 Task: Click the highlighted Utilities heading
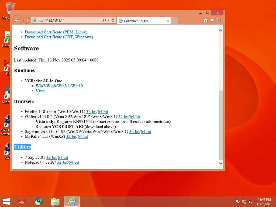tap(22, 147)
